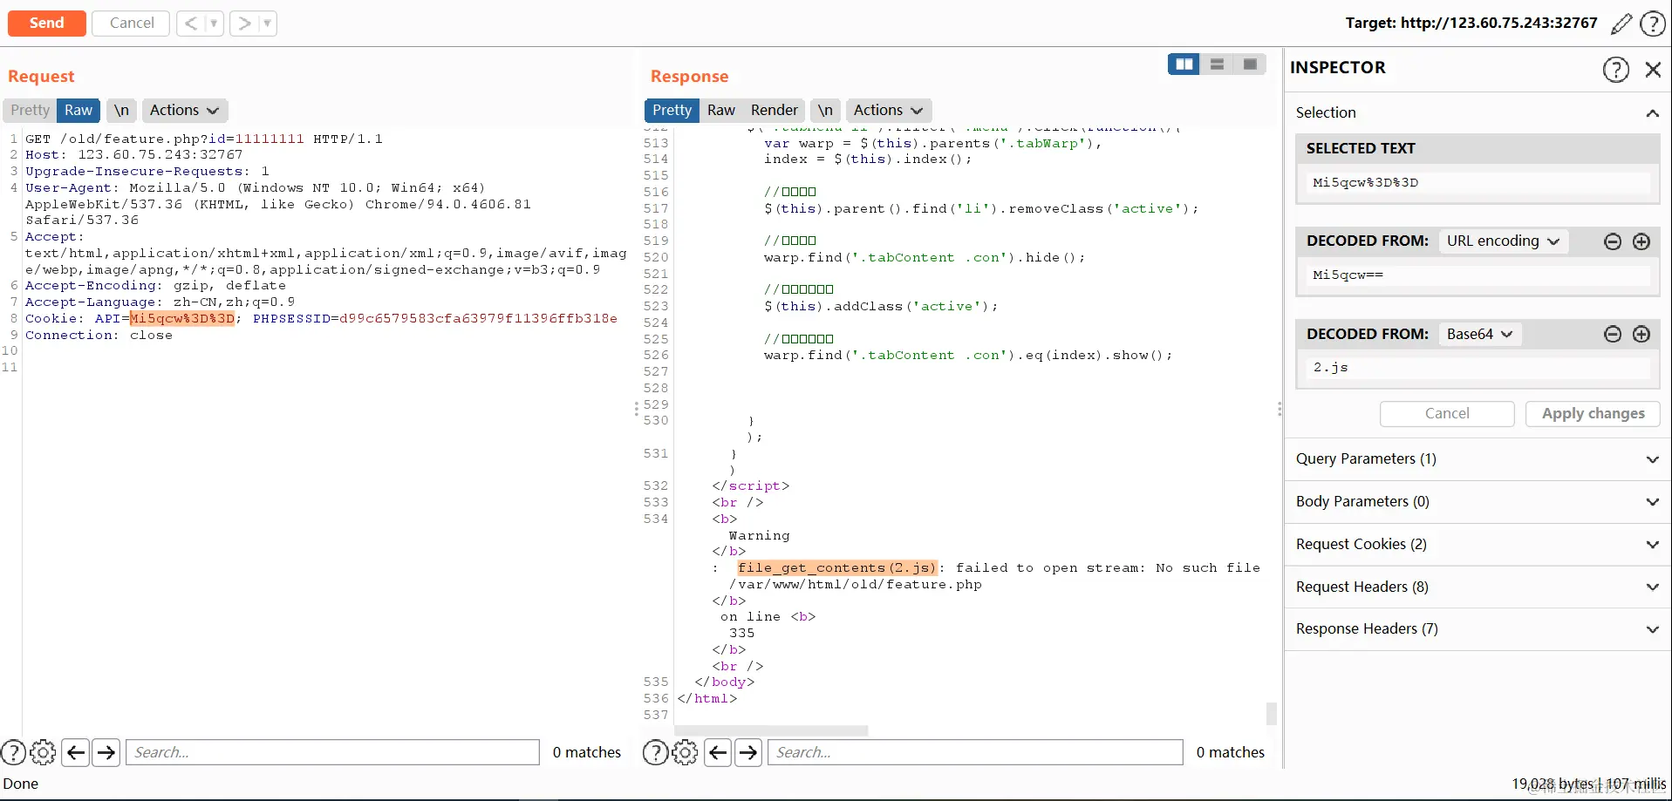Add decode step after URL encoding
The image size is (1672, 801).
pos(1641,241)
